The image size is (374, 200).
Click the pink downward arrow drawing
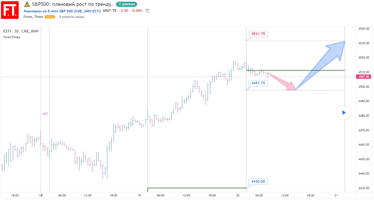click(x=283, y=82)
